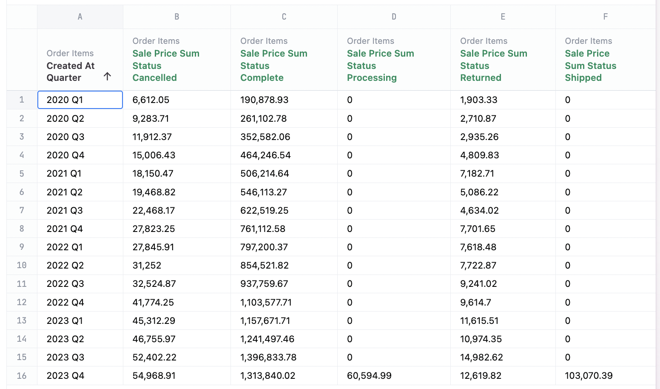This screenshot has width=660, height=389.
Task: Select column A header letter
Action: 80,17
